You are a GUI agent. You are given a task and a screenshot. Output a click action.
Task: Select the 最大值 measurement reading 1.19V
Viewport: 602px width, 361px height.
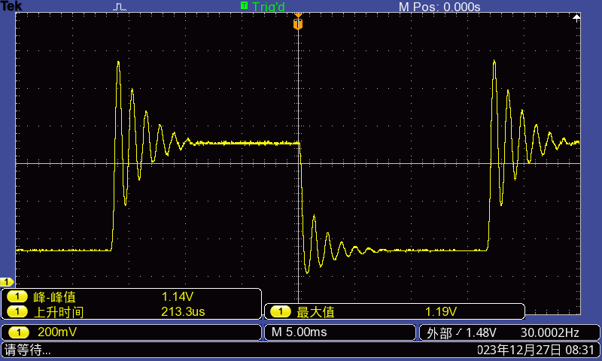[x=440, y=311]
